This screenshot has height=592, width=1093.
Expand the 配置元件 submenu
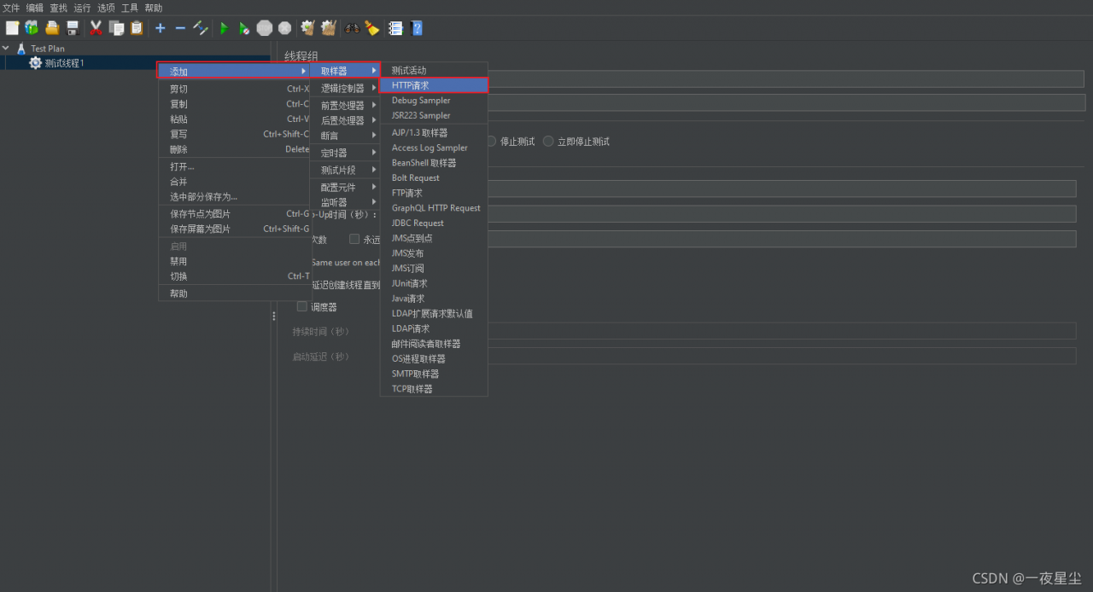[x=345, y=187]
